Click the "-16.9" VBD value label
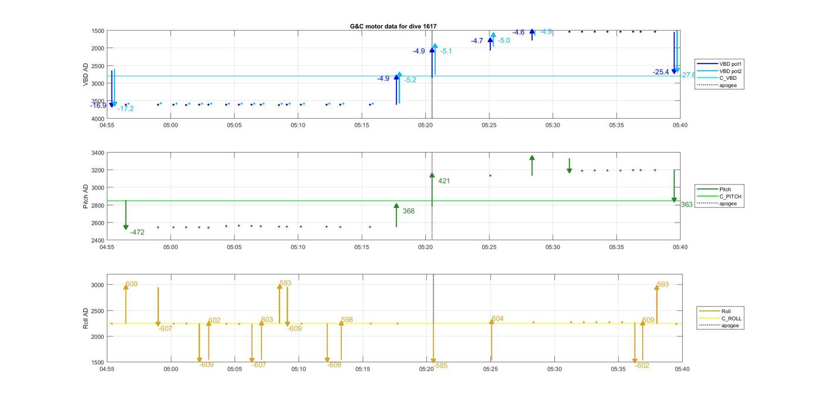 (x=98, y=106)
